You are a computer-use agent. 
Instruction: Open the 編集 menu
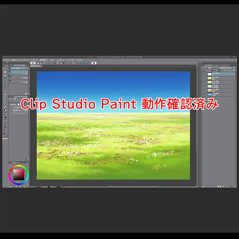coord(15,60)
